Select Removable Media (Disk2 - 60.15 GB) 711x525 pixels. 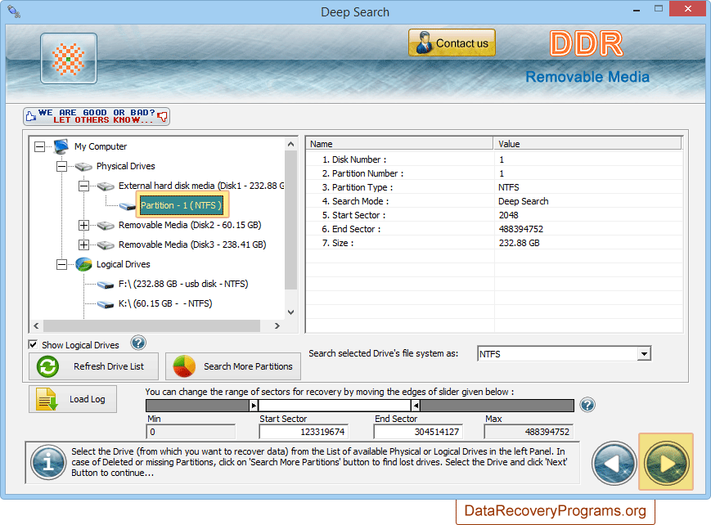[190, 226]
